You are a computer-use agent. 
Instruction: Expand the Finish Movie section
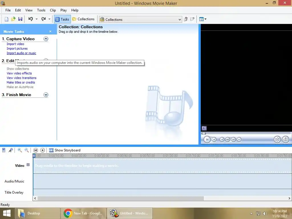46,95
